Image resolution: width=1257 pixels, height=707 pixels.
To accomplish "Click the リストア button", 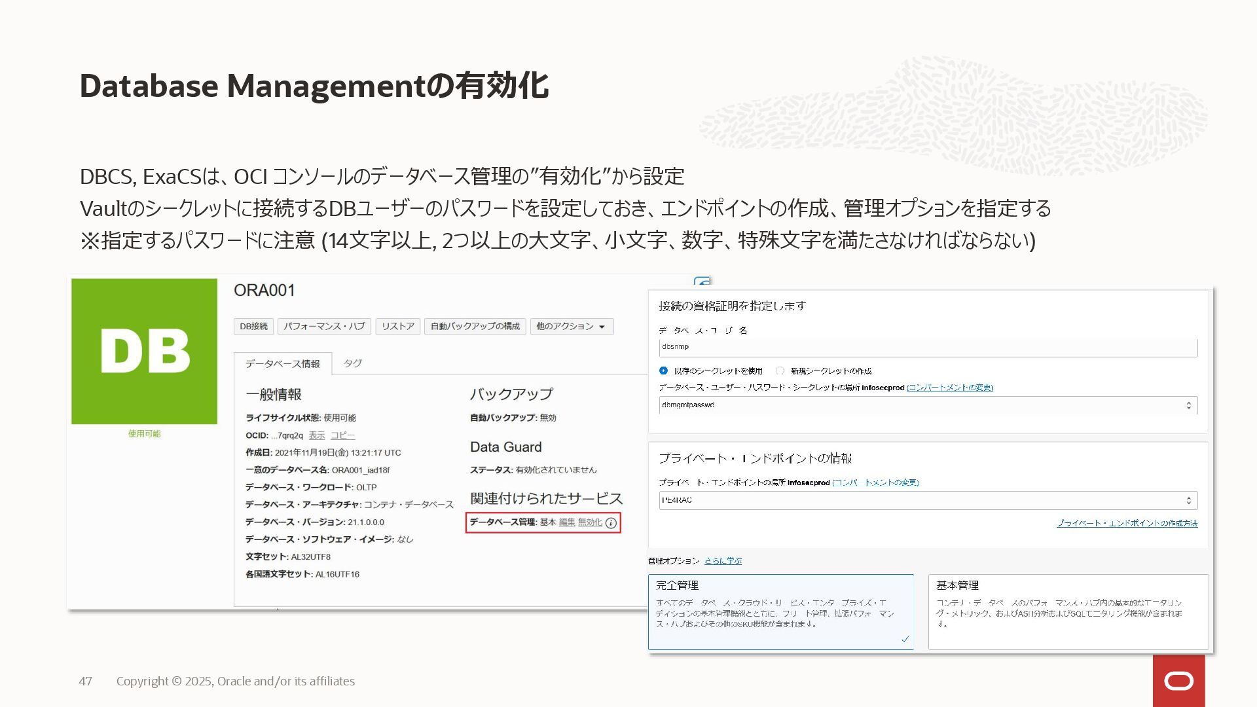I will pos(398,326).
